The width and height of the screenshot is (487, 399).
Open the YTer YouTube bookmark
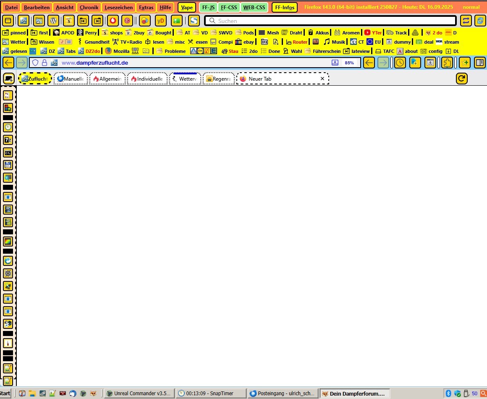(x=373, y=33)
